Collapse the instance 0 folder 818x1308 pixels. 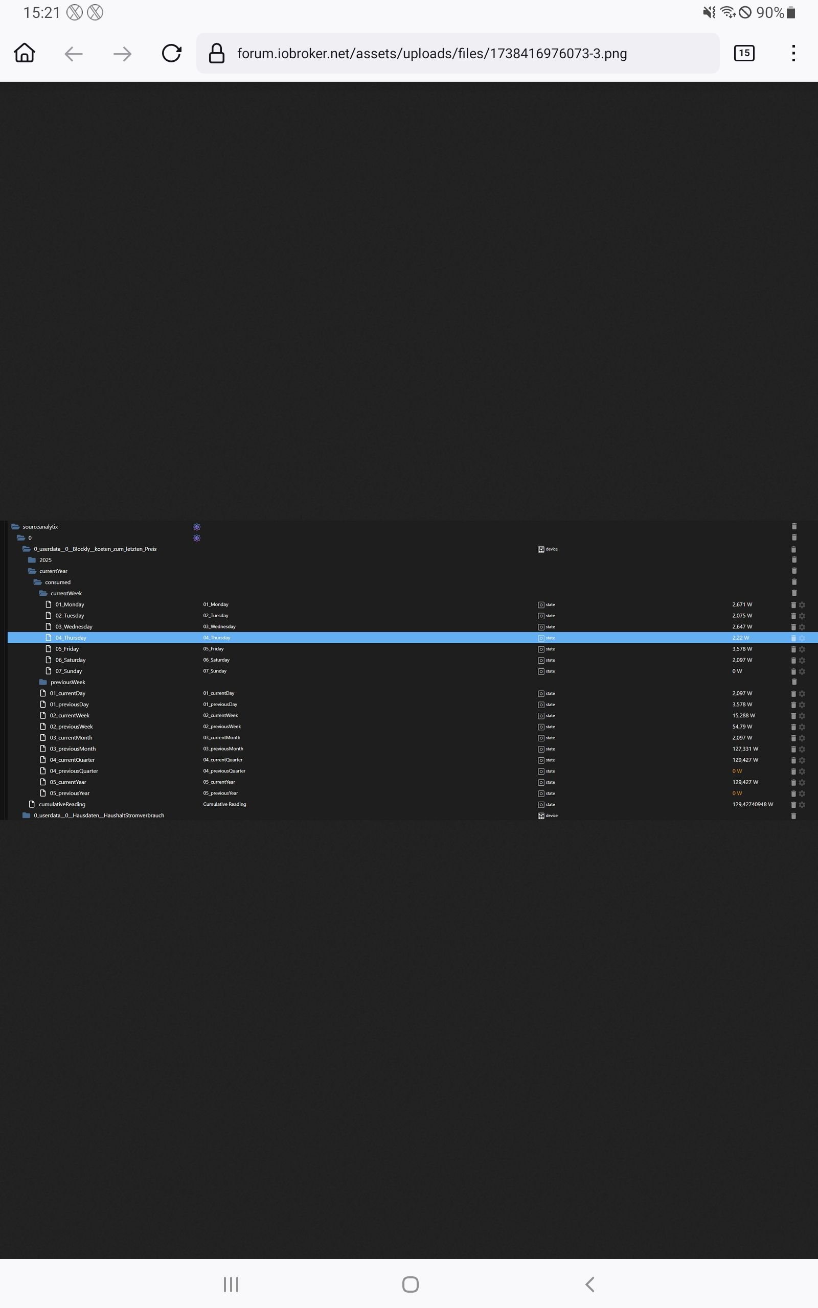[x=20, y=538]
